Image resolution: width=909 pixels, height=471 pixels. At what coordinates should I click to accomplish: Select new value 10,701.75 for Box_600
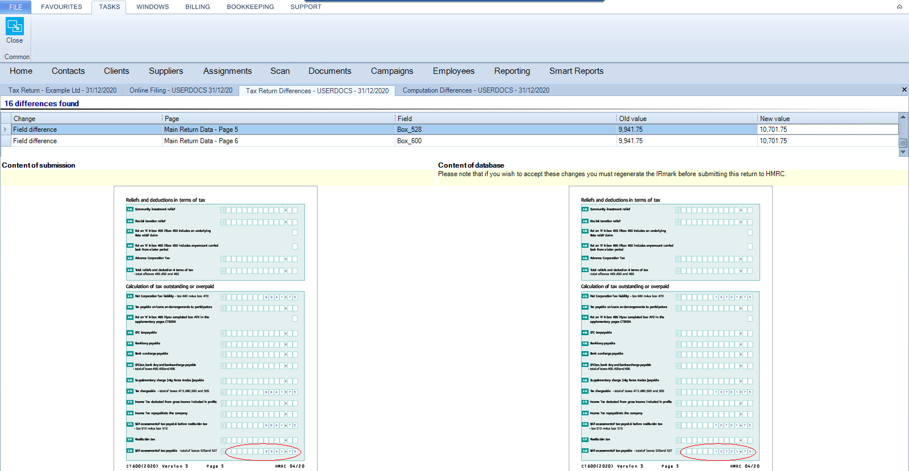[828, 141]
